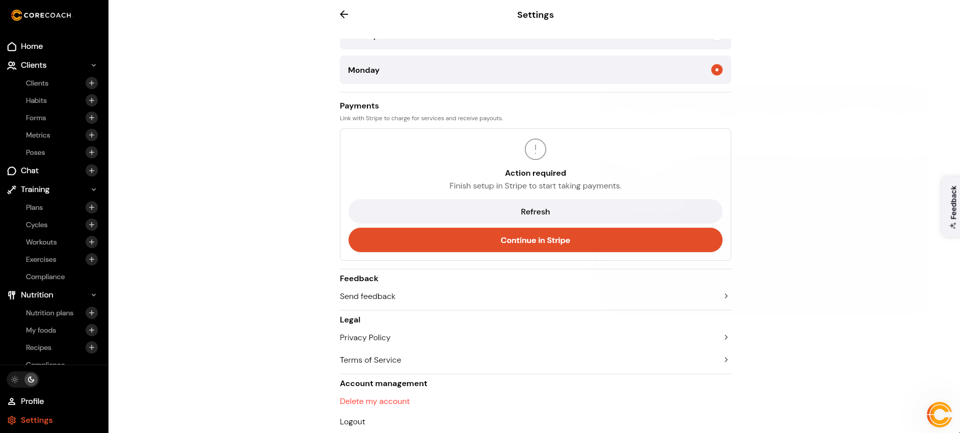The image size is (960, 433).
Task: Go back using the arrow icon
Action: point(344,14)
